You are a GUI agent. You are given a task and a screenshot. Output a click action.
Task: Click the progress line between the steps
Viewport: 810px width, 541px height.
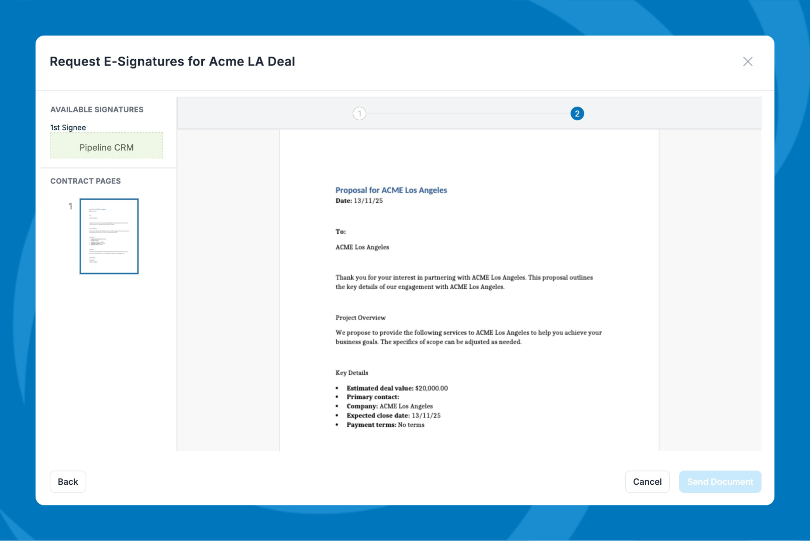point(468,114)
